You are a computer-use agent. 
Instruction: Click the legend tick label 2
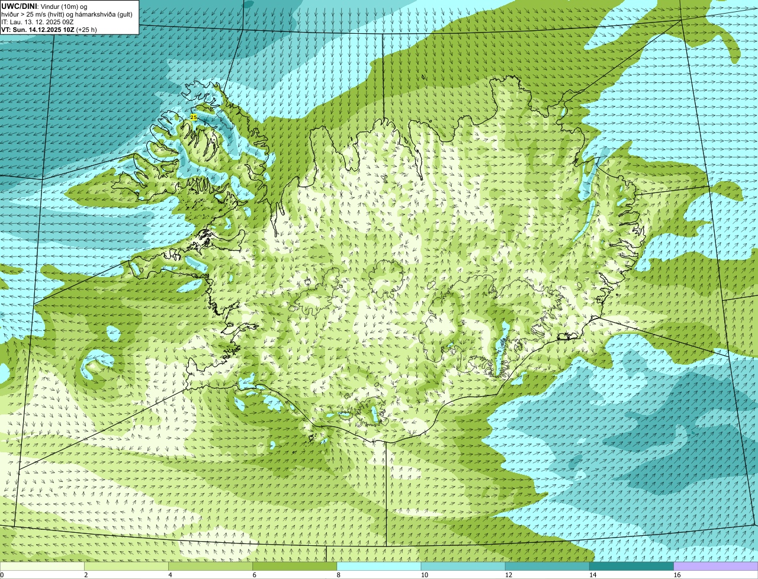tap(86, 575)
